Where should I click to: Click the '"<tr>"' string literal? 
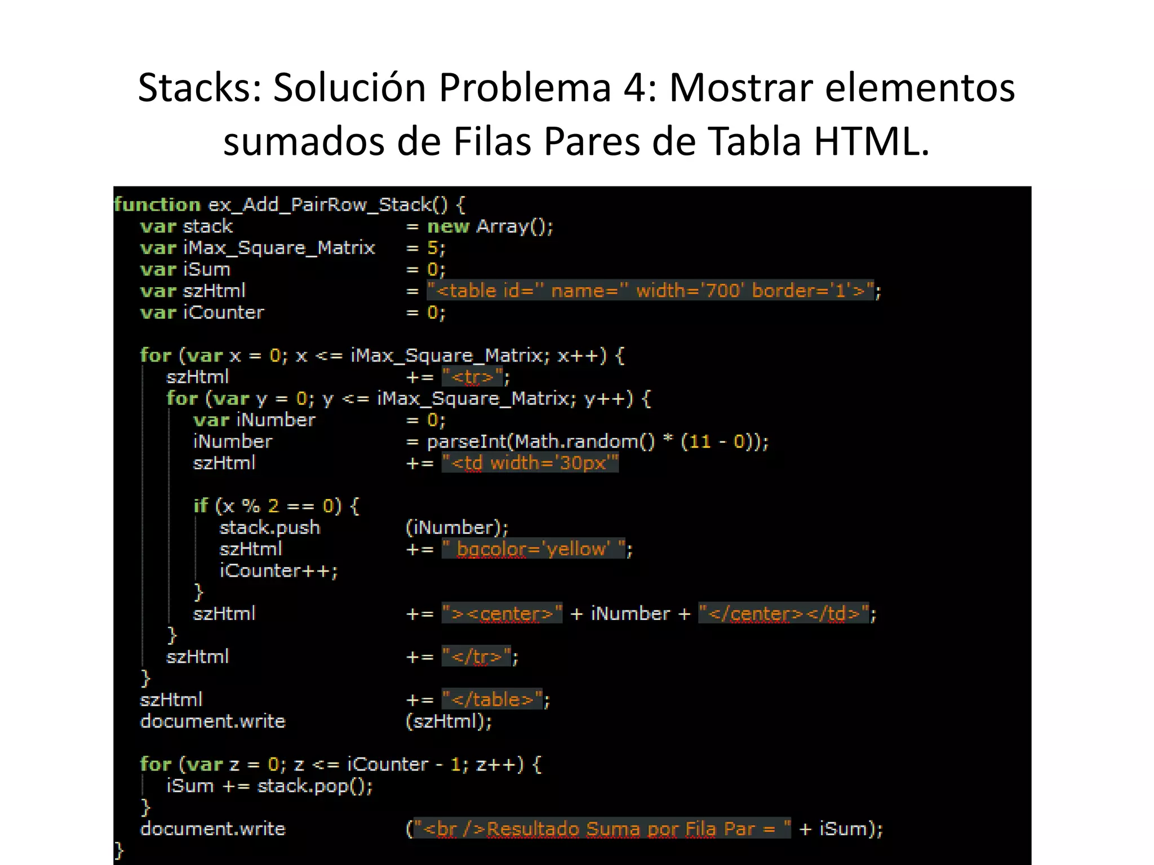(472, 377)
